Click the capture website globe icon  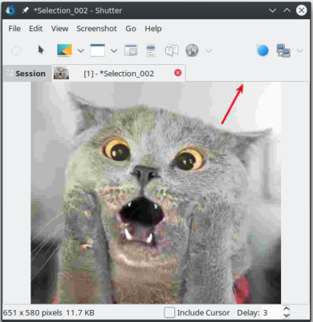tap(192, 50)
